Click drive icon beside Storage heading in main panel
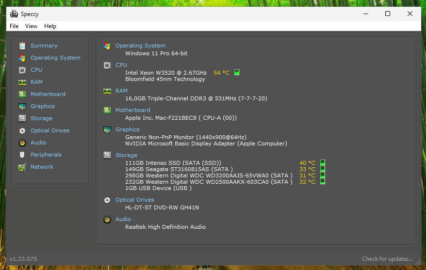426x270 pixels. click(107, 155)
